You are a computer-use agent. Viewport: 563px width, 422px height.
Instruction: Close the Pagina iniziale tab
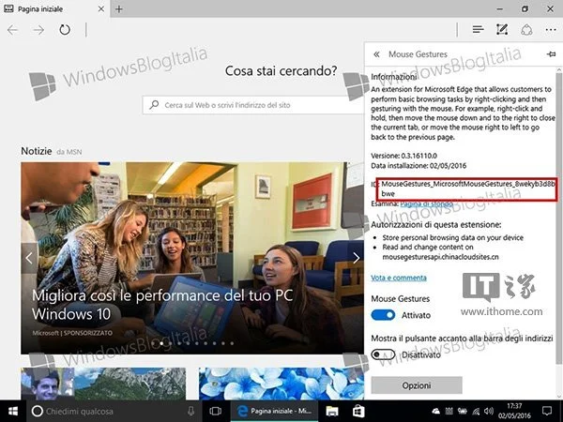pos(101,8)
